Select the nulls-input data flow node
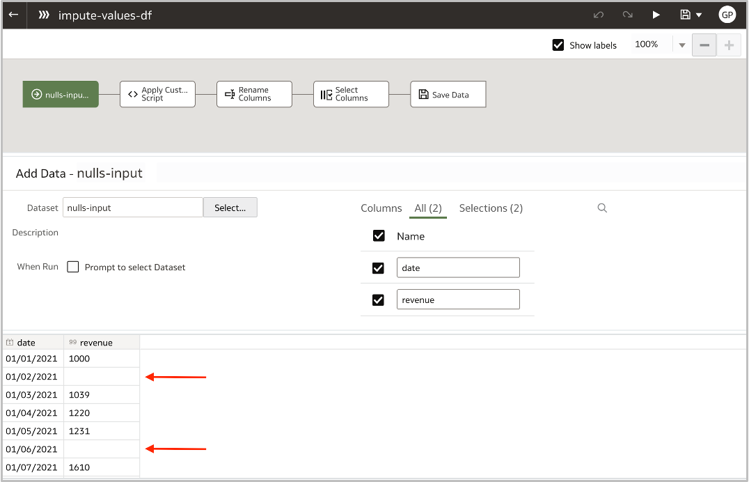 pyautogui.click(x=61, y=94)
